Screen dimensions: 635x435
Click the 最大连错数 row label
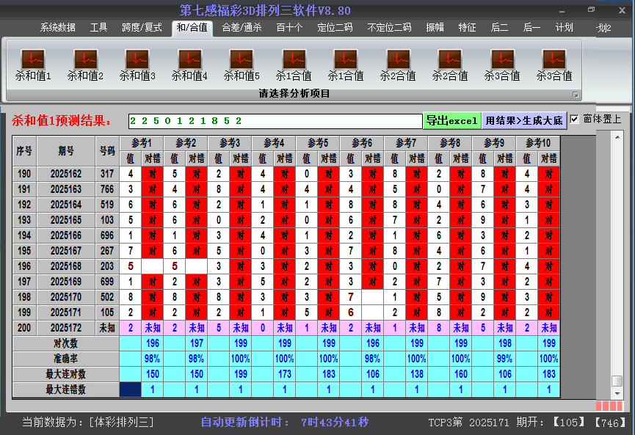(65, 390)
